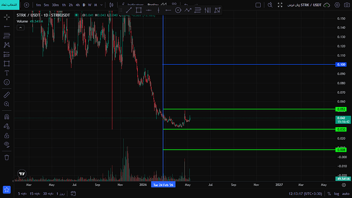Switch to the 2h timeframe

click(x=71, y=5)
